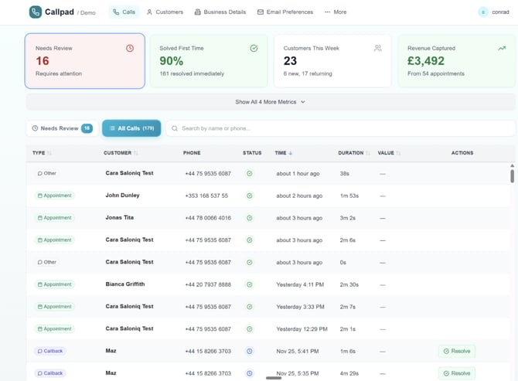
Task: Resolve the first Maz callback
Action: tap(456, 351)
